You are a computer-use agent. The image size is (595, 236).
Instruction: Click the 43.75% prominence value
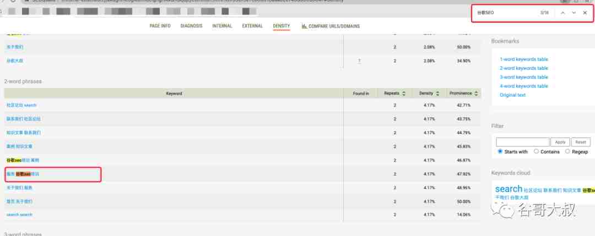[463, 119]
